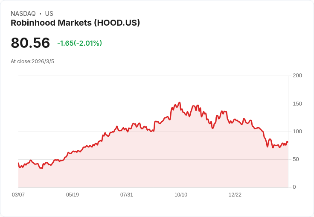Click the rightmost end of the price line
Image resolution: width=314 pixels, height=217 pixels.
[x=288, y=142]
